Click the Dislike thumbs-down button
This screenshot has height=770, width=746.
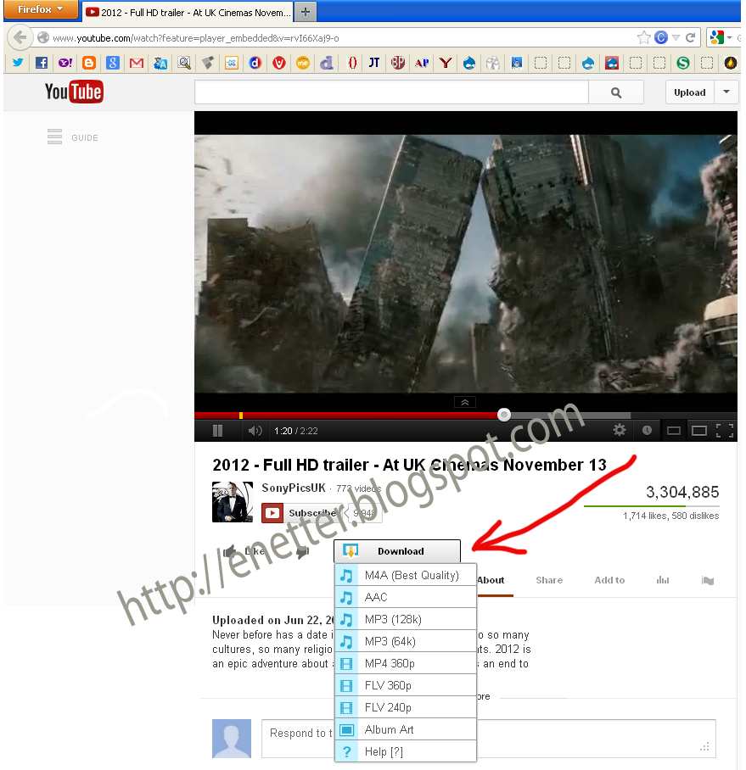(303, 551)
